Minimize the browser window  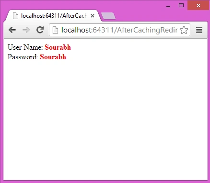[x=168, y=7]
